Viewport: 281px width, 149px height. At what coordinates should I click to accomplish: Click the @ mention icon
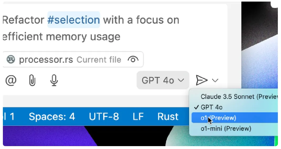tap(11, 80)
